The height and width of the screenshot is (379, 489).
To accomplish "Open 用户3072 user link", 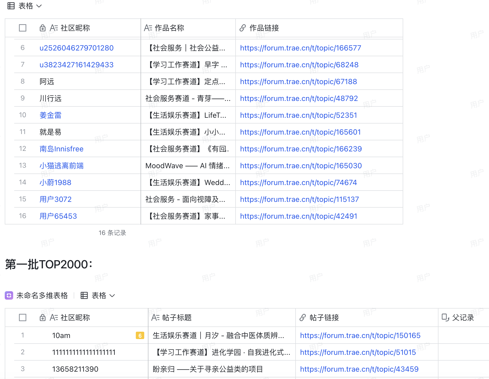I will click(56, 199).
